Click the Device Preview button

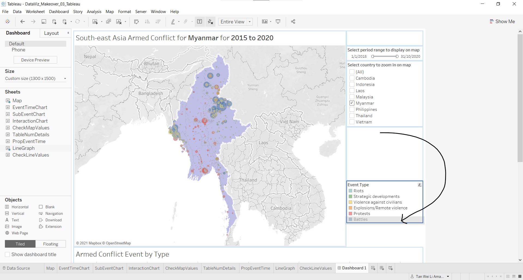[x=35, y=60]
